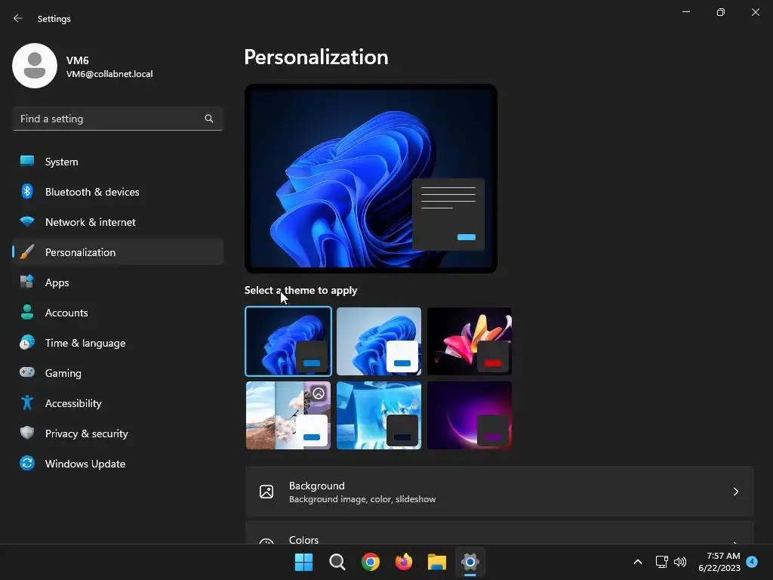This screenshot has height=580, width=773.
Task: Click inside Find a setting field
Action: tap(118, 119)
